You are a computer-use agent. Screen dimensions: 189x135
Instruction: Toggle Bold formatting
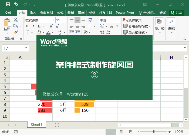pos(27,26)
